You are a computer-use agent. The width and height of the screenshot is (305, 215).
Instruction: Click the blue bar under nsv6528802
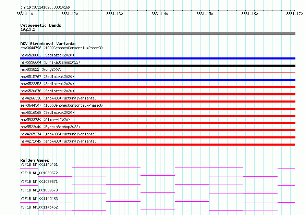click(158, 58)
